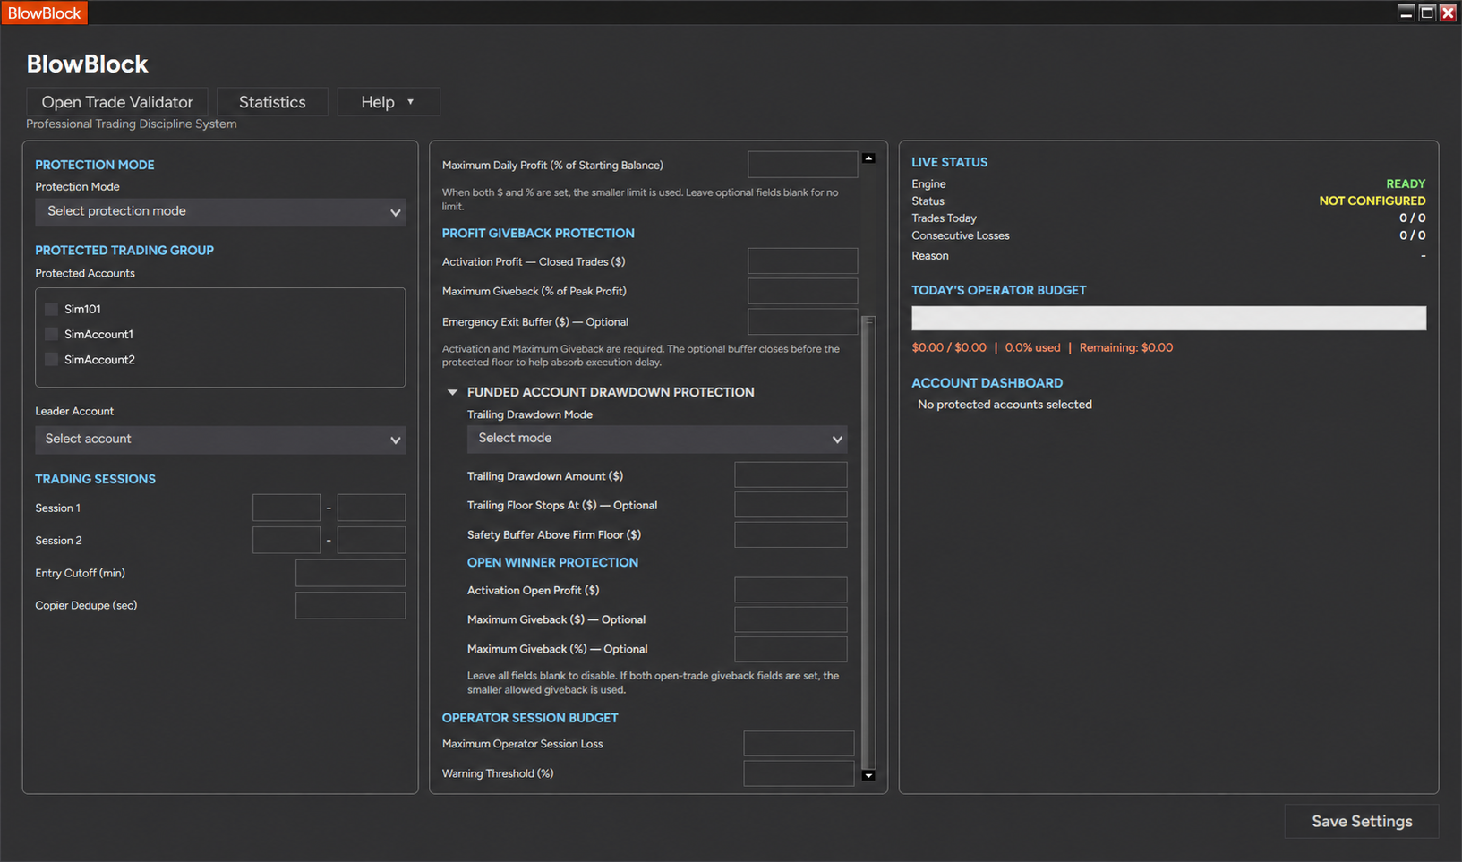
Task: Click the PROTECTION MODE heading
Action: point(95,165)
